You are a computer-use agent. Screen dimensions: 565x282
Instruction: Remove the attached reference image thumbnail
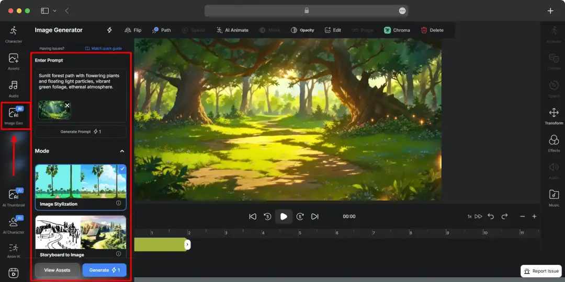(x=67, y=105)
